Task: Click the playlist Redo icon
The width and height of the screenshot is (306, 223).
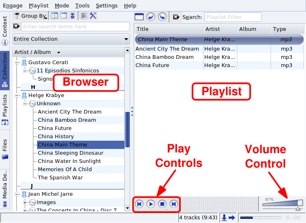Action: [x=162, y=17]
